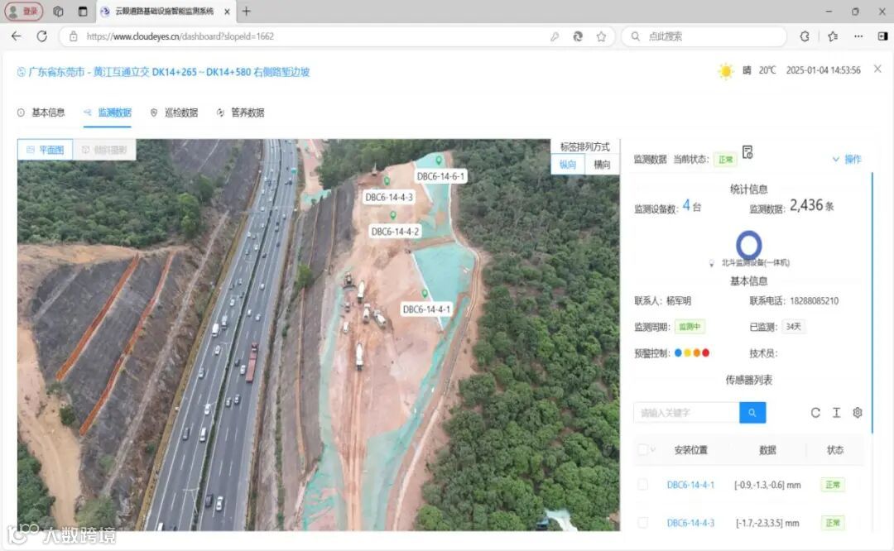
Task: Click the blue donut chart ring
Action: (x=748, y=244)
